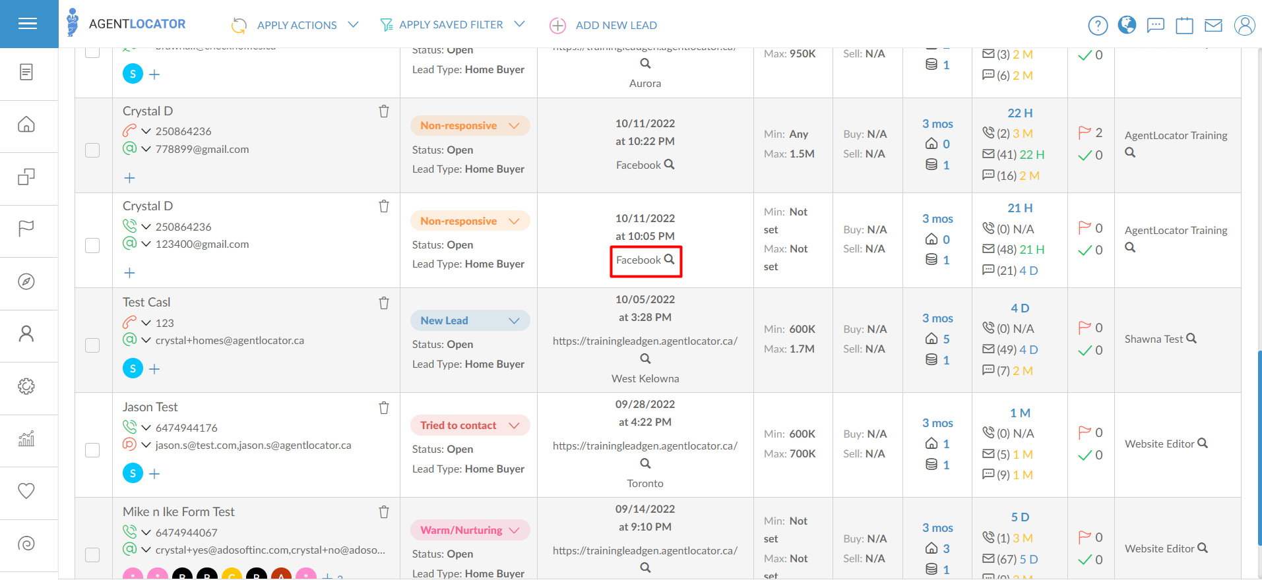Viewport: 1262px width, 580px height.
Task: Open the spiral icon in sidebar
Action: point(26,544)
